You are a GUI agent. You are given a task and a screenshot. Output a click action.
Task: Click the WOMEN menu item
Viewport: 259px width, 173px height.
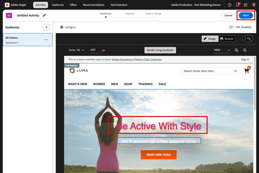(x=99, y=84)
